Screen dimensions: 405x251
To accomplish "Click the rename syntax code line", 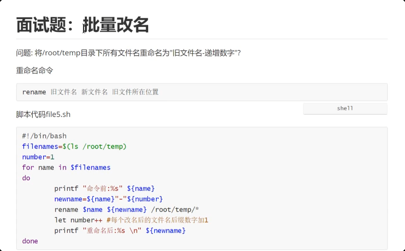I will pyautogui.click(x=91, y=92).
